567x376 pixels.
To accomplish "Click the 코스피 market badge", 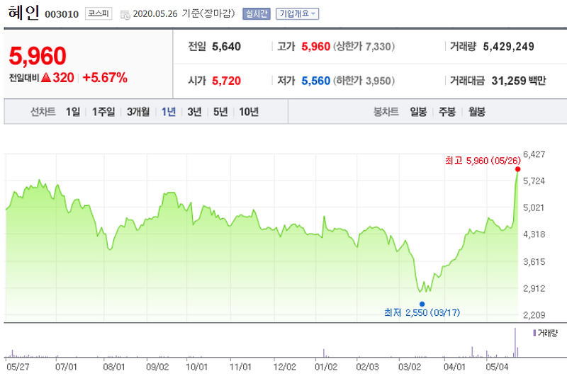I will click(99, 13).
